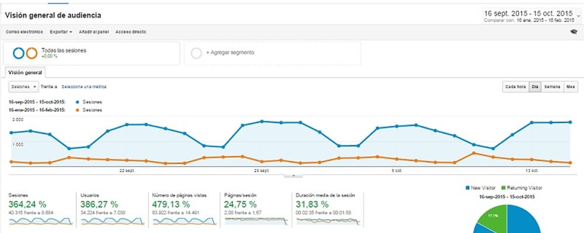The height and width of the screenshot is (233, 584).
Task: Click the blue Sesiones legend dot
Action: coord(77,102)
